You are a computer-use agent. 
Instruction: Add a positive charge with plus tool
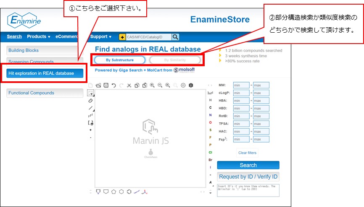click(90, 130)
